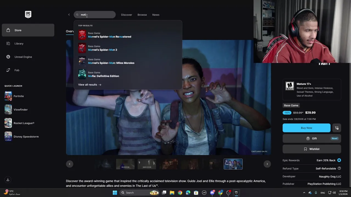
Task: Click the Store shopping bag icon
Action: tap(8, 30)
